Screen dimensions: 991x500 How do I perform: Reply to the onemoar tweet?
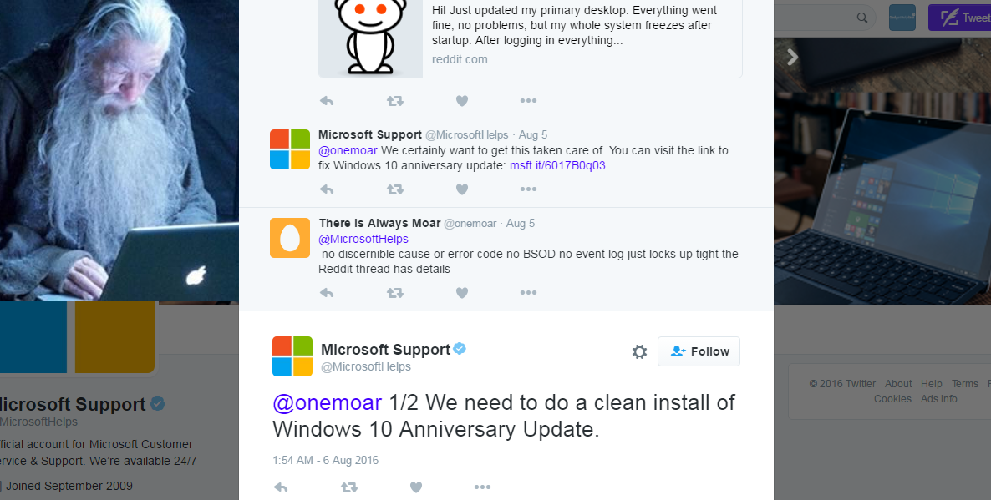pos(327,293)
